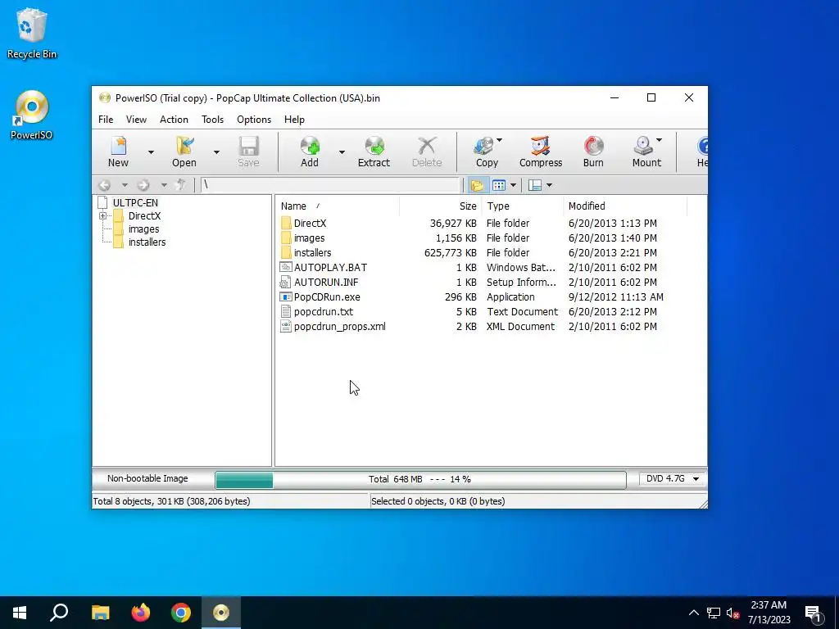Open File Explorer from the taskbar

coord(100,613)
